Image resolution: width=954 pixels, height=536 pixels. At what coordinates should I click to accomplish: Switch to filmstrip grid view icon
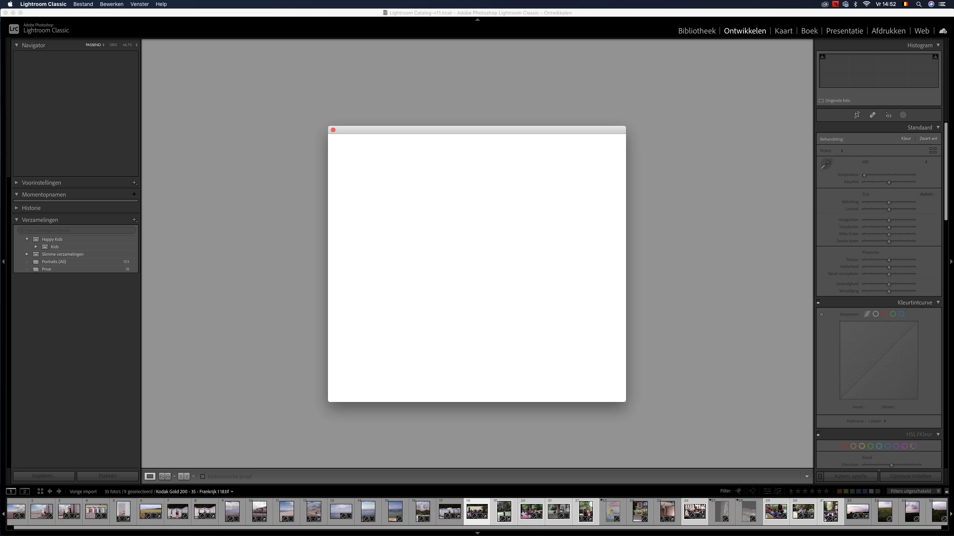pos(40,491)
